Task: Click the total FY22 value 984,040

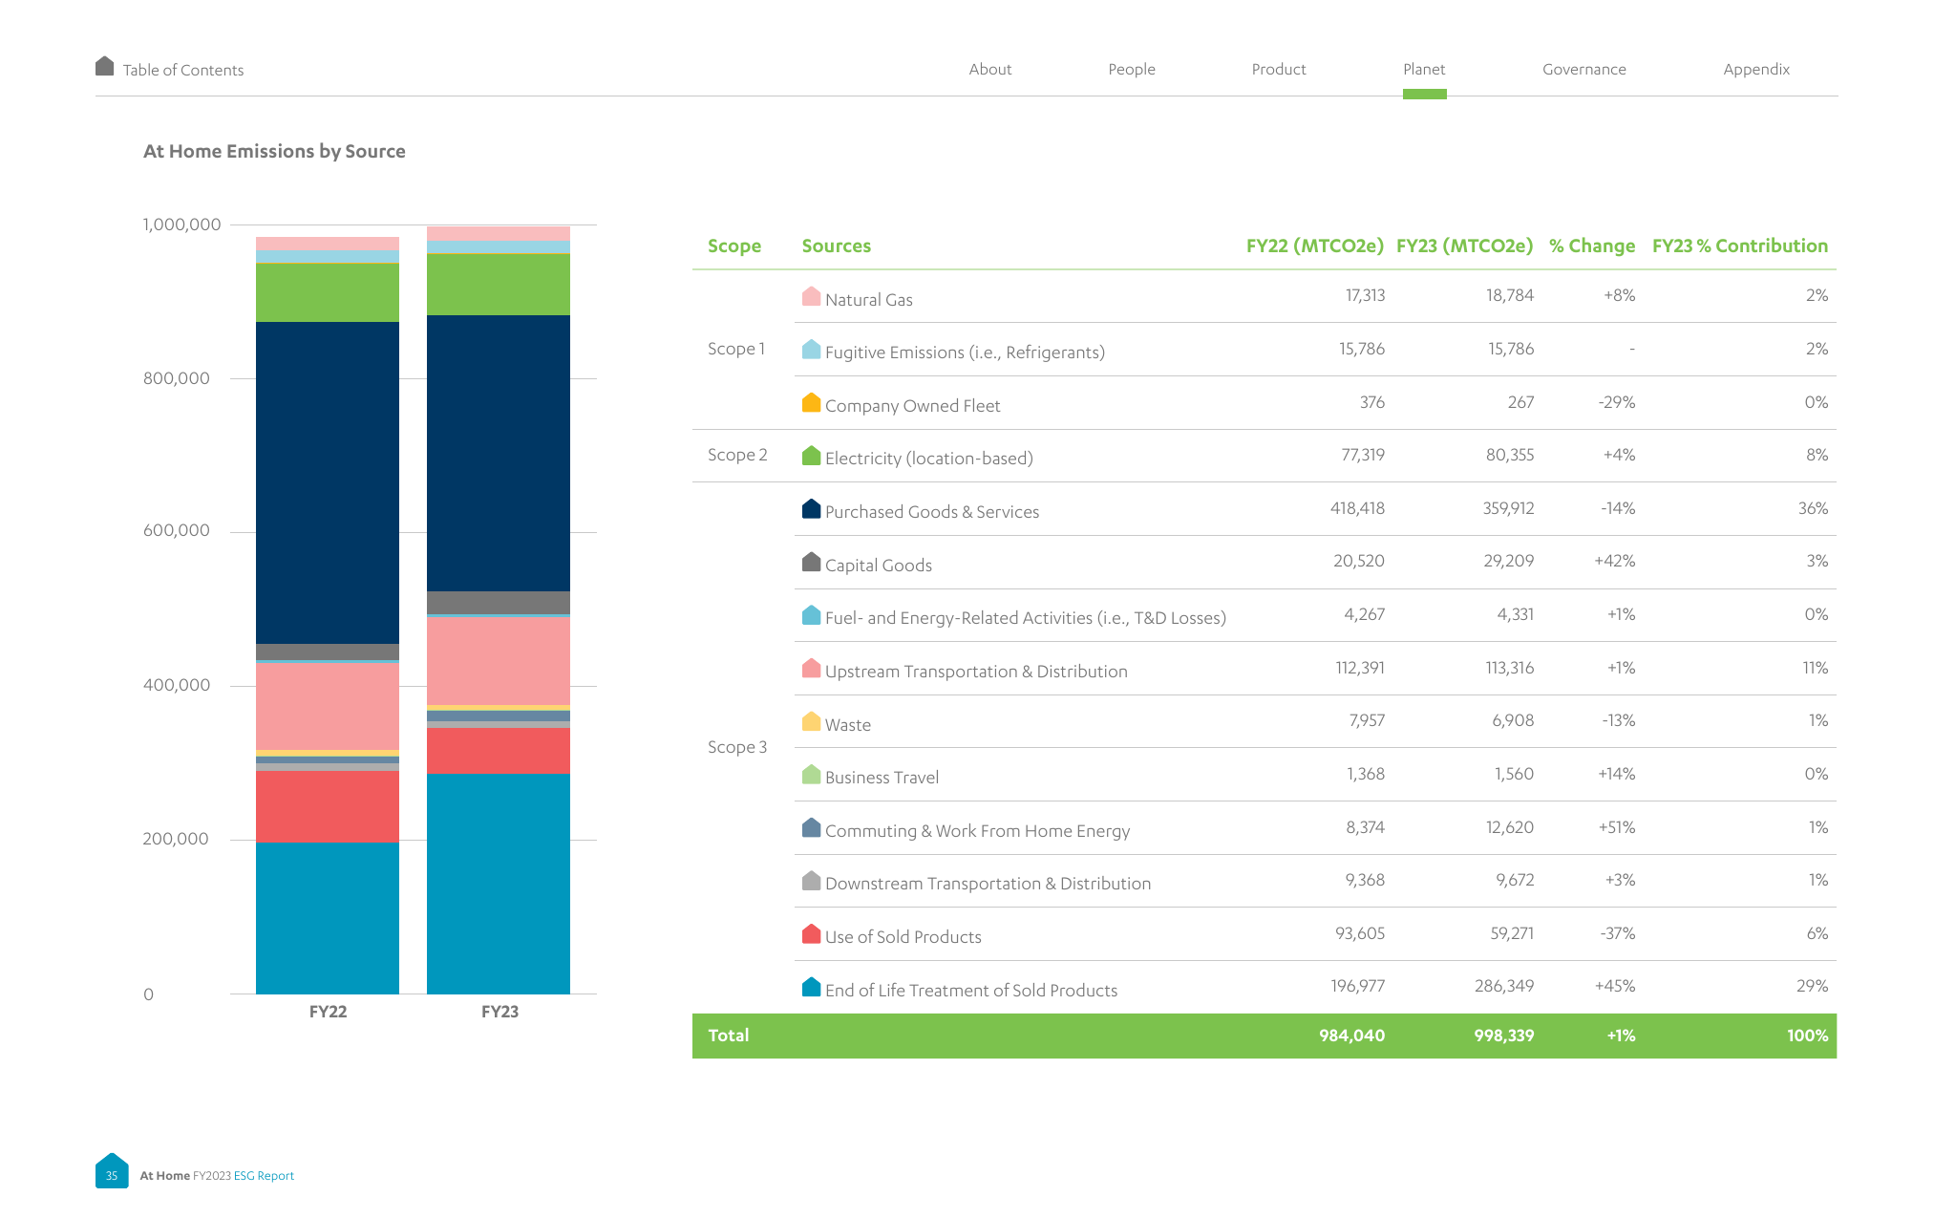Action: pos(1351,1036)
